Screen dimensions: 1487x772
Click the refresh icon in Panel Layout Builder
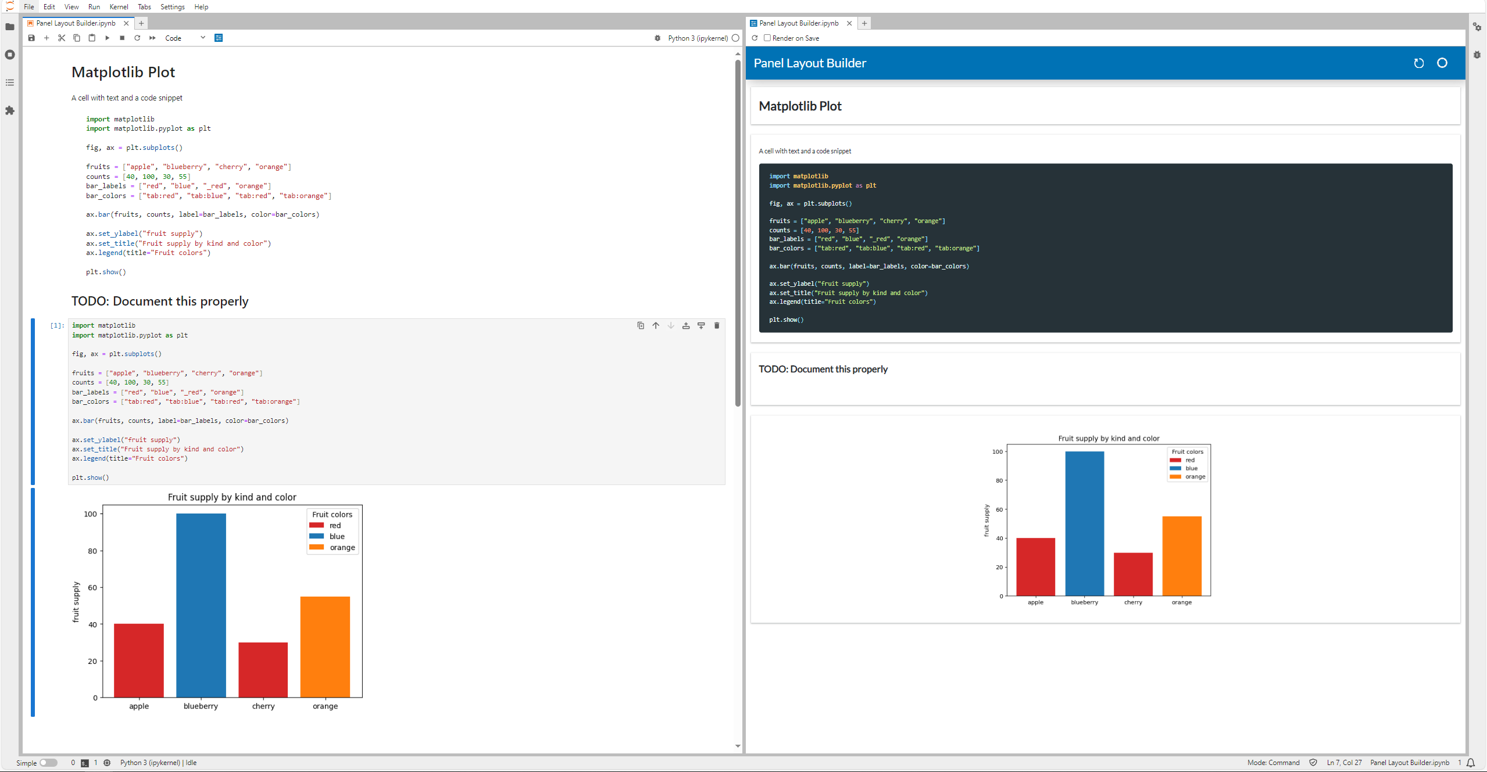coord(1418,63)
